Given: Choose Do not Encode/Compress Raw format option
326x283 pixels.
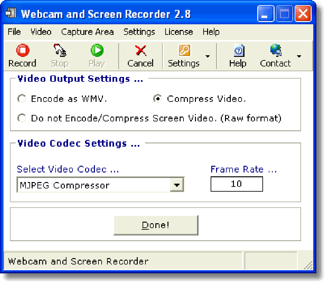Looking at the screenshot, I should [22, 118].
